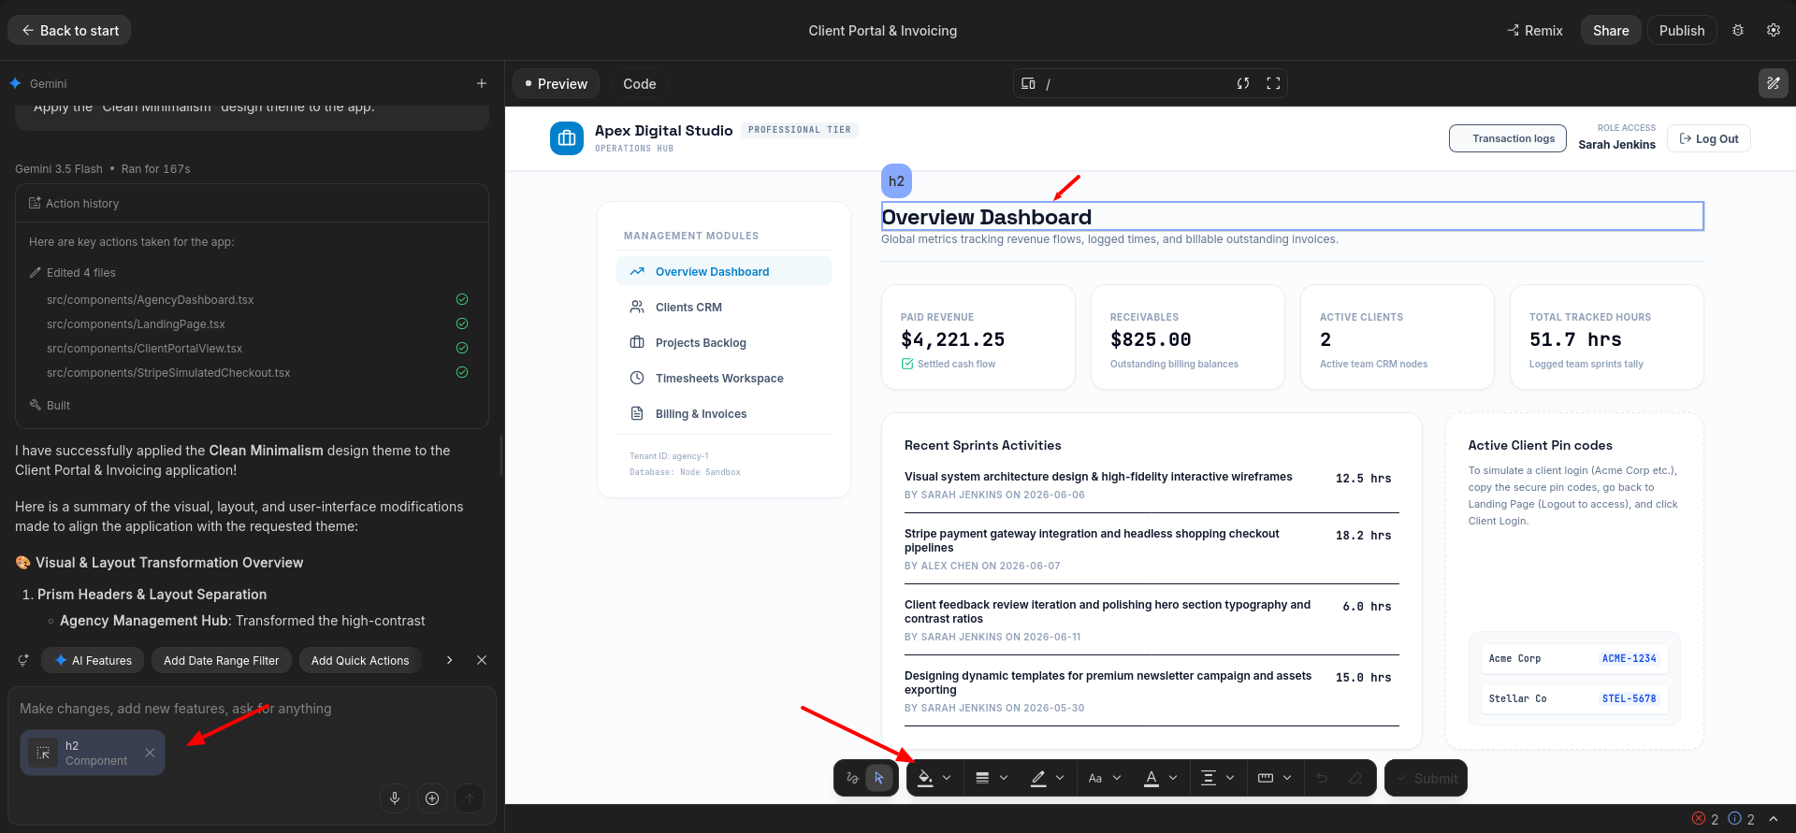Viewport: 1796px width, 833px height.
Task: Open the fill color dropdown arrow
Action: pos(947,778)
